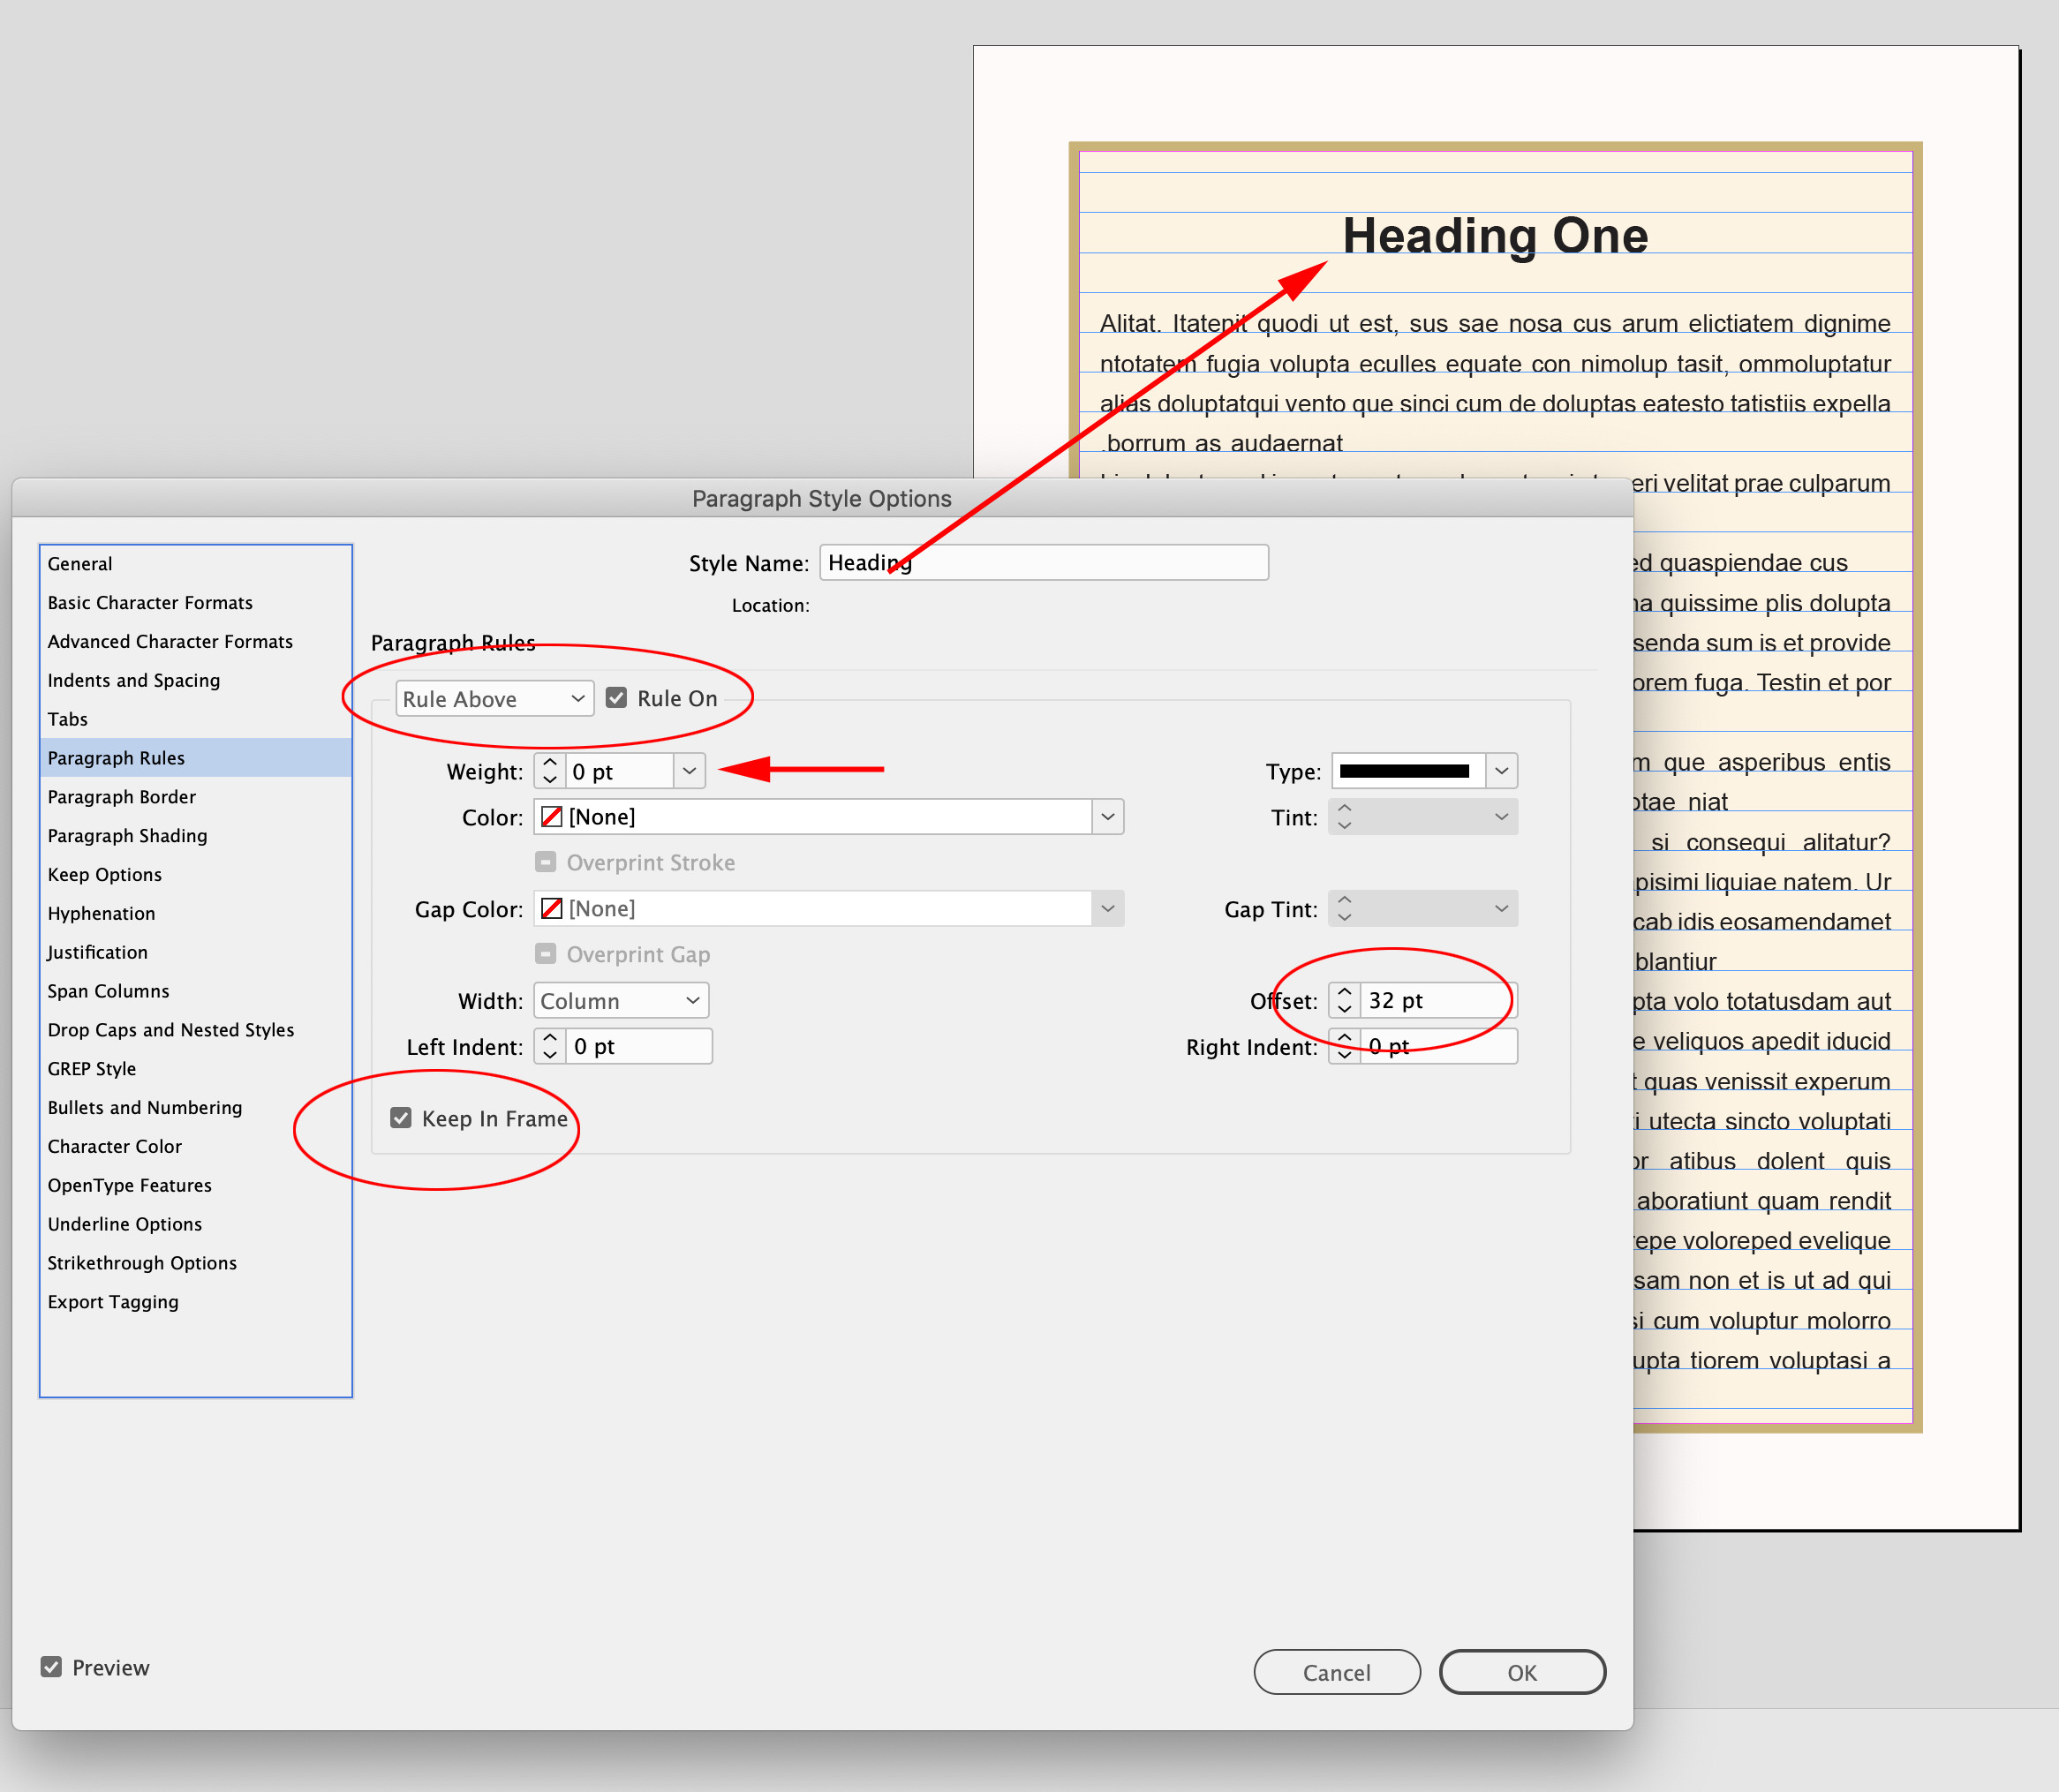Toggle the Keep In Frame checkbox
The width and height of the screenshot is (2059, 1792).
401,1118
